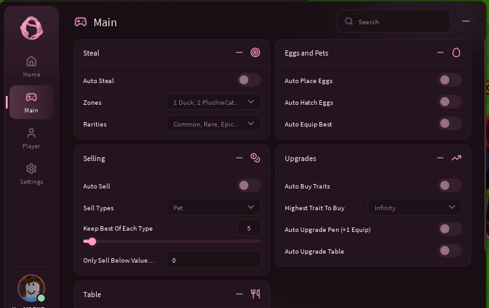Click the Highest Trait To Buy label

click(x=314, y=208)
